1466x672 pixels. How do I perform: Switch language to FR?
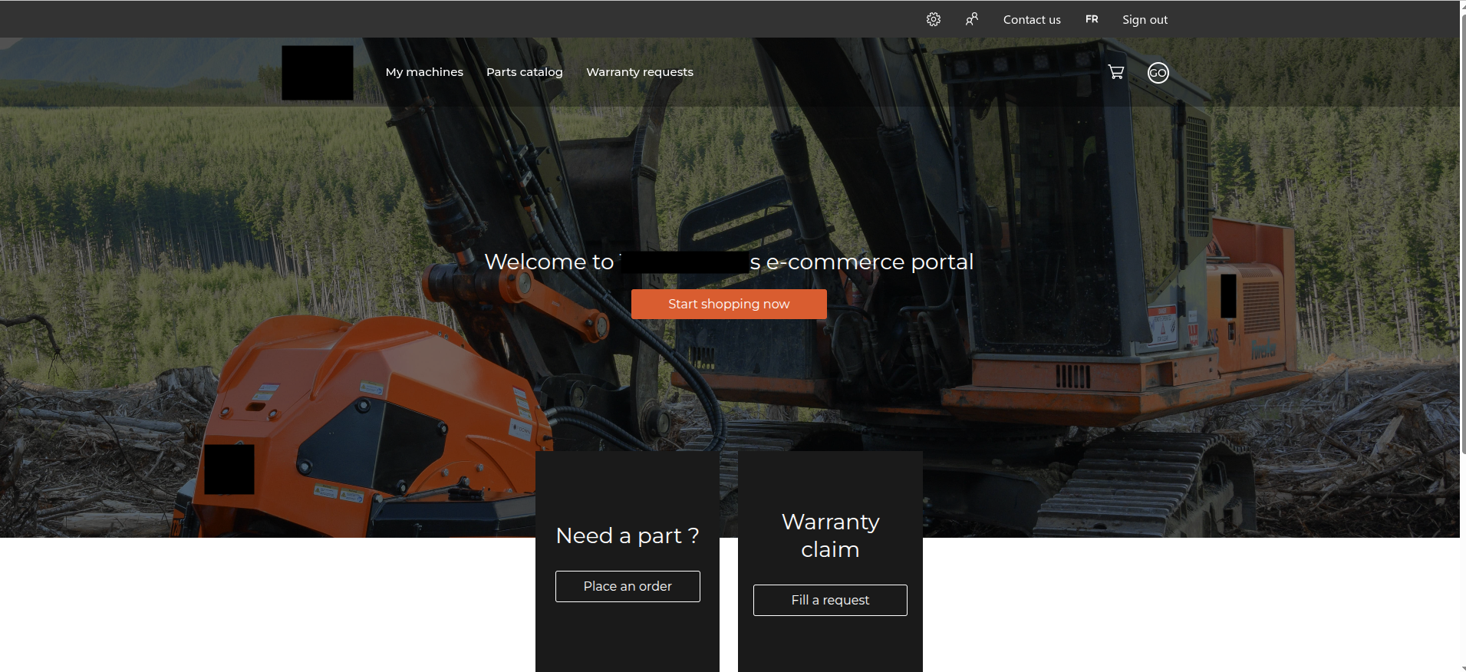tap(1092, 19)
